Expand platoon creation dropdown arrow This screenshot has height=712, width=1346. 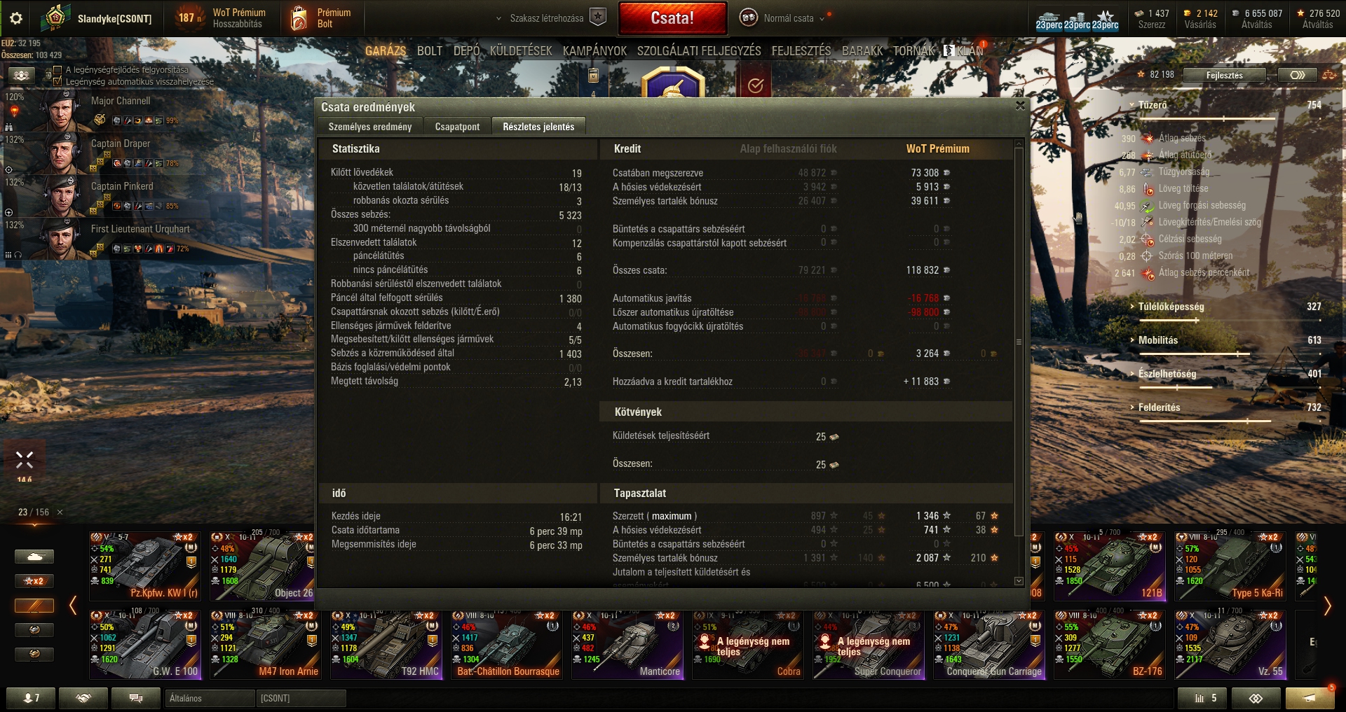click(x=498, y=19)
